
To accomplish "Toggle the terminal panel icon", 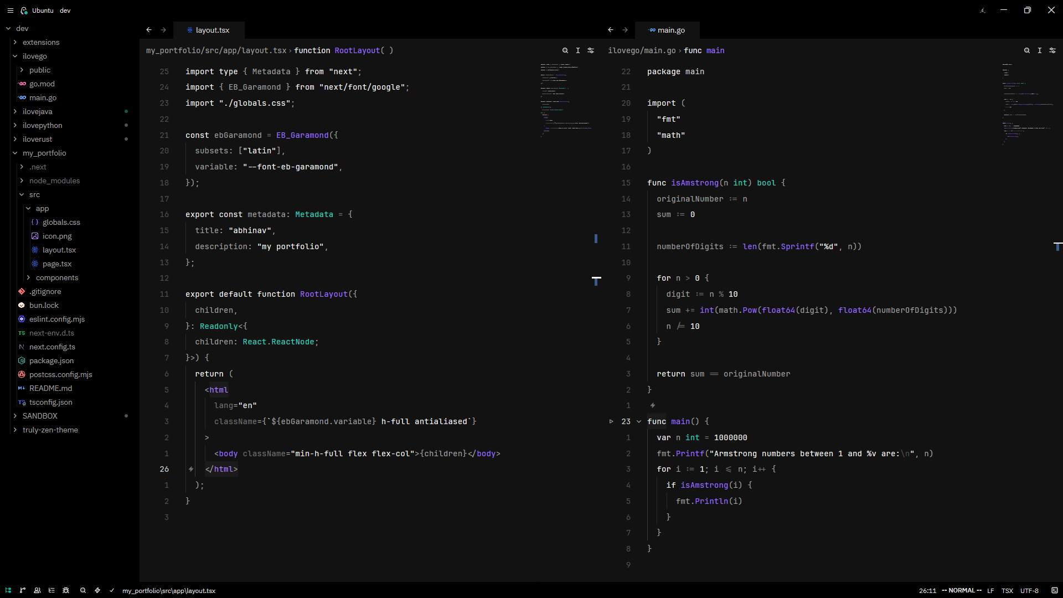I will coord(1055,591).
